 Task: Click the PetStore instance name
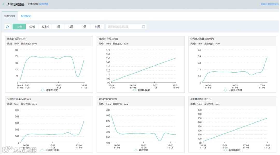tap(33, 4)
